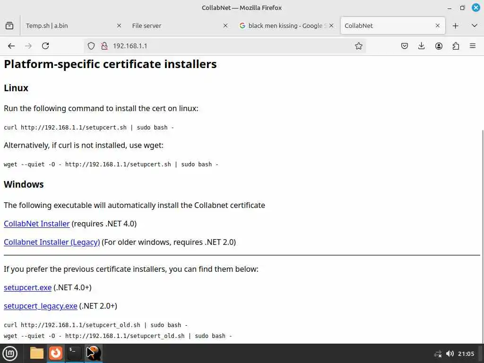Open the CollabNet Installer link
484x363 pixels.
tap(37, 224)
